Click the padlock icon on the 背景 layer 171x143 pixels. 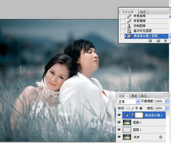click(160, 137)
